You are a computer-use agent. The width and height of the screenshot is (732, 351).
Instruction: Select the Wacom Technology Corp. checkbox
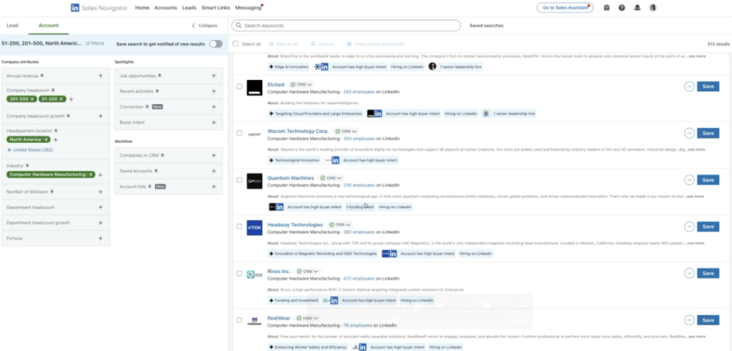click(239, 133)
